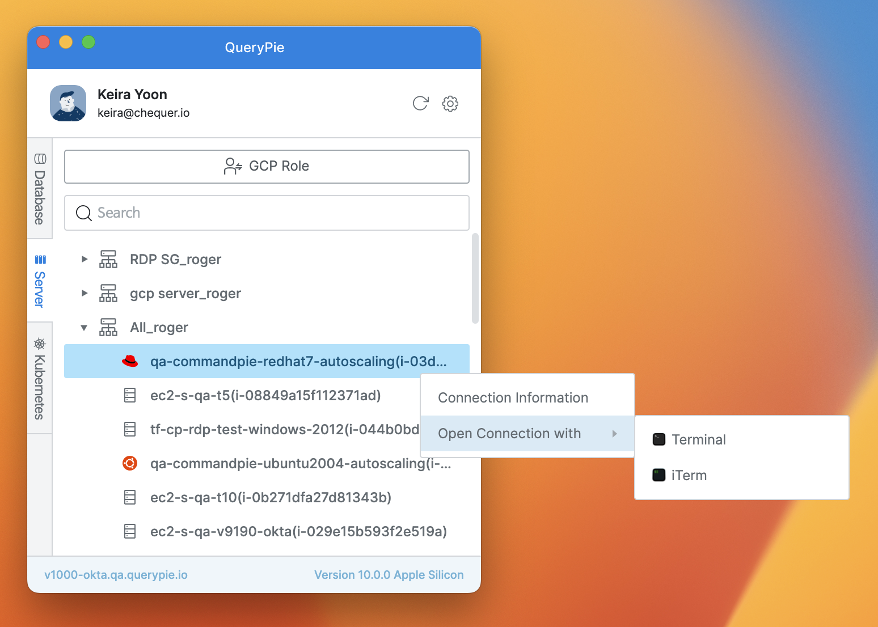Click the server list vertical scrollbar

click(x=475, y=278)
